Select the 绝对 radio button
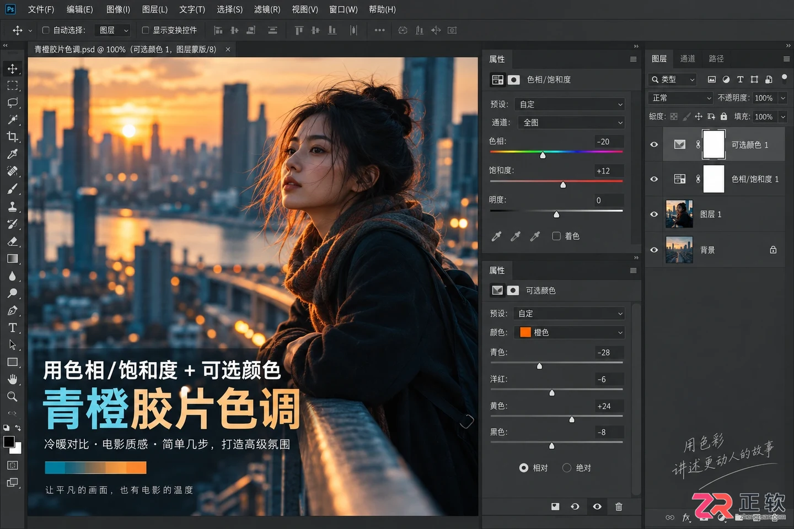794x529 pixels. [567, 468]
